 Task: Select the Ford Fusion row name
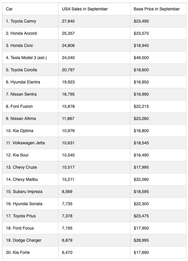point(19,106)
